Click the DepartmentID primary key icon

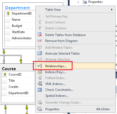pos(8,14)
